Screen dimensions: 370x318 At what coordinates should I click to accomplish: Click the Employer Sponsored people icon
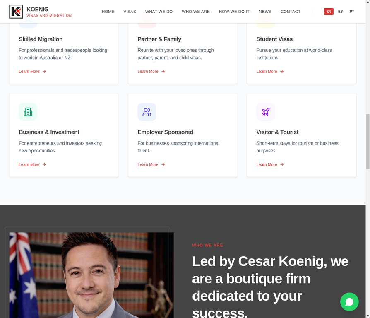pyautogui.click(x=147, y=112)
